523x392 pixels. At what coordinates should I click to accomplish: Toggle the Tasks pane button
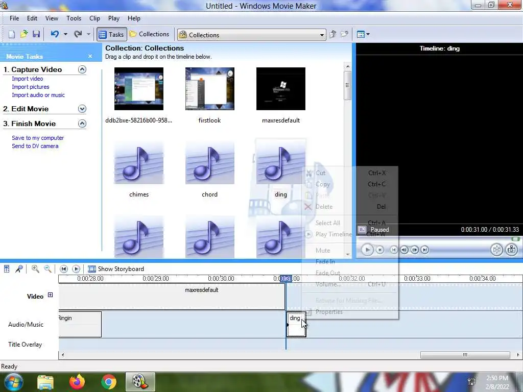[112, 34]
